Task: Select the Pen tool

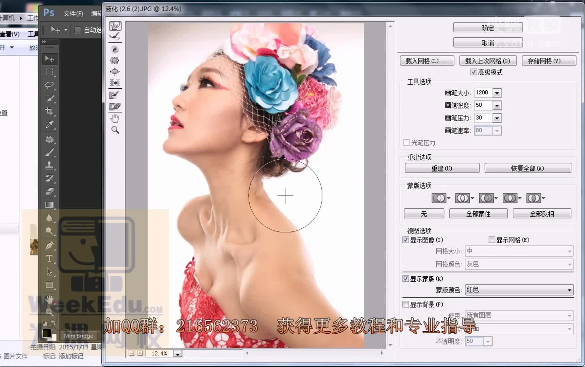Action: [x=50, y=245]
